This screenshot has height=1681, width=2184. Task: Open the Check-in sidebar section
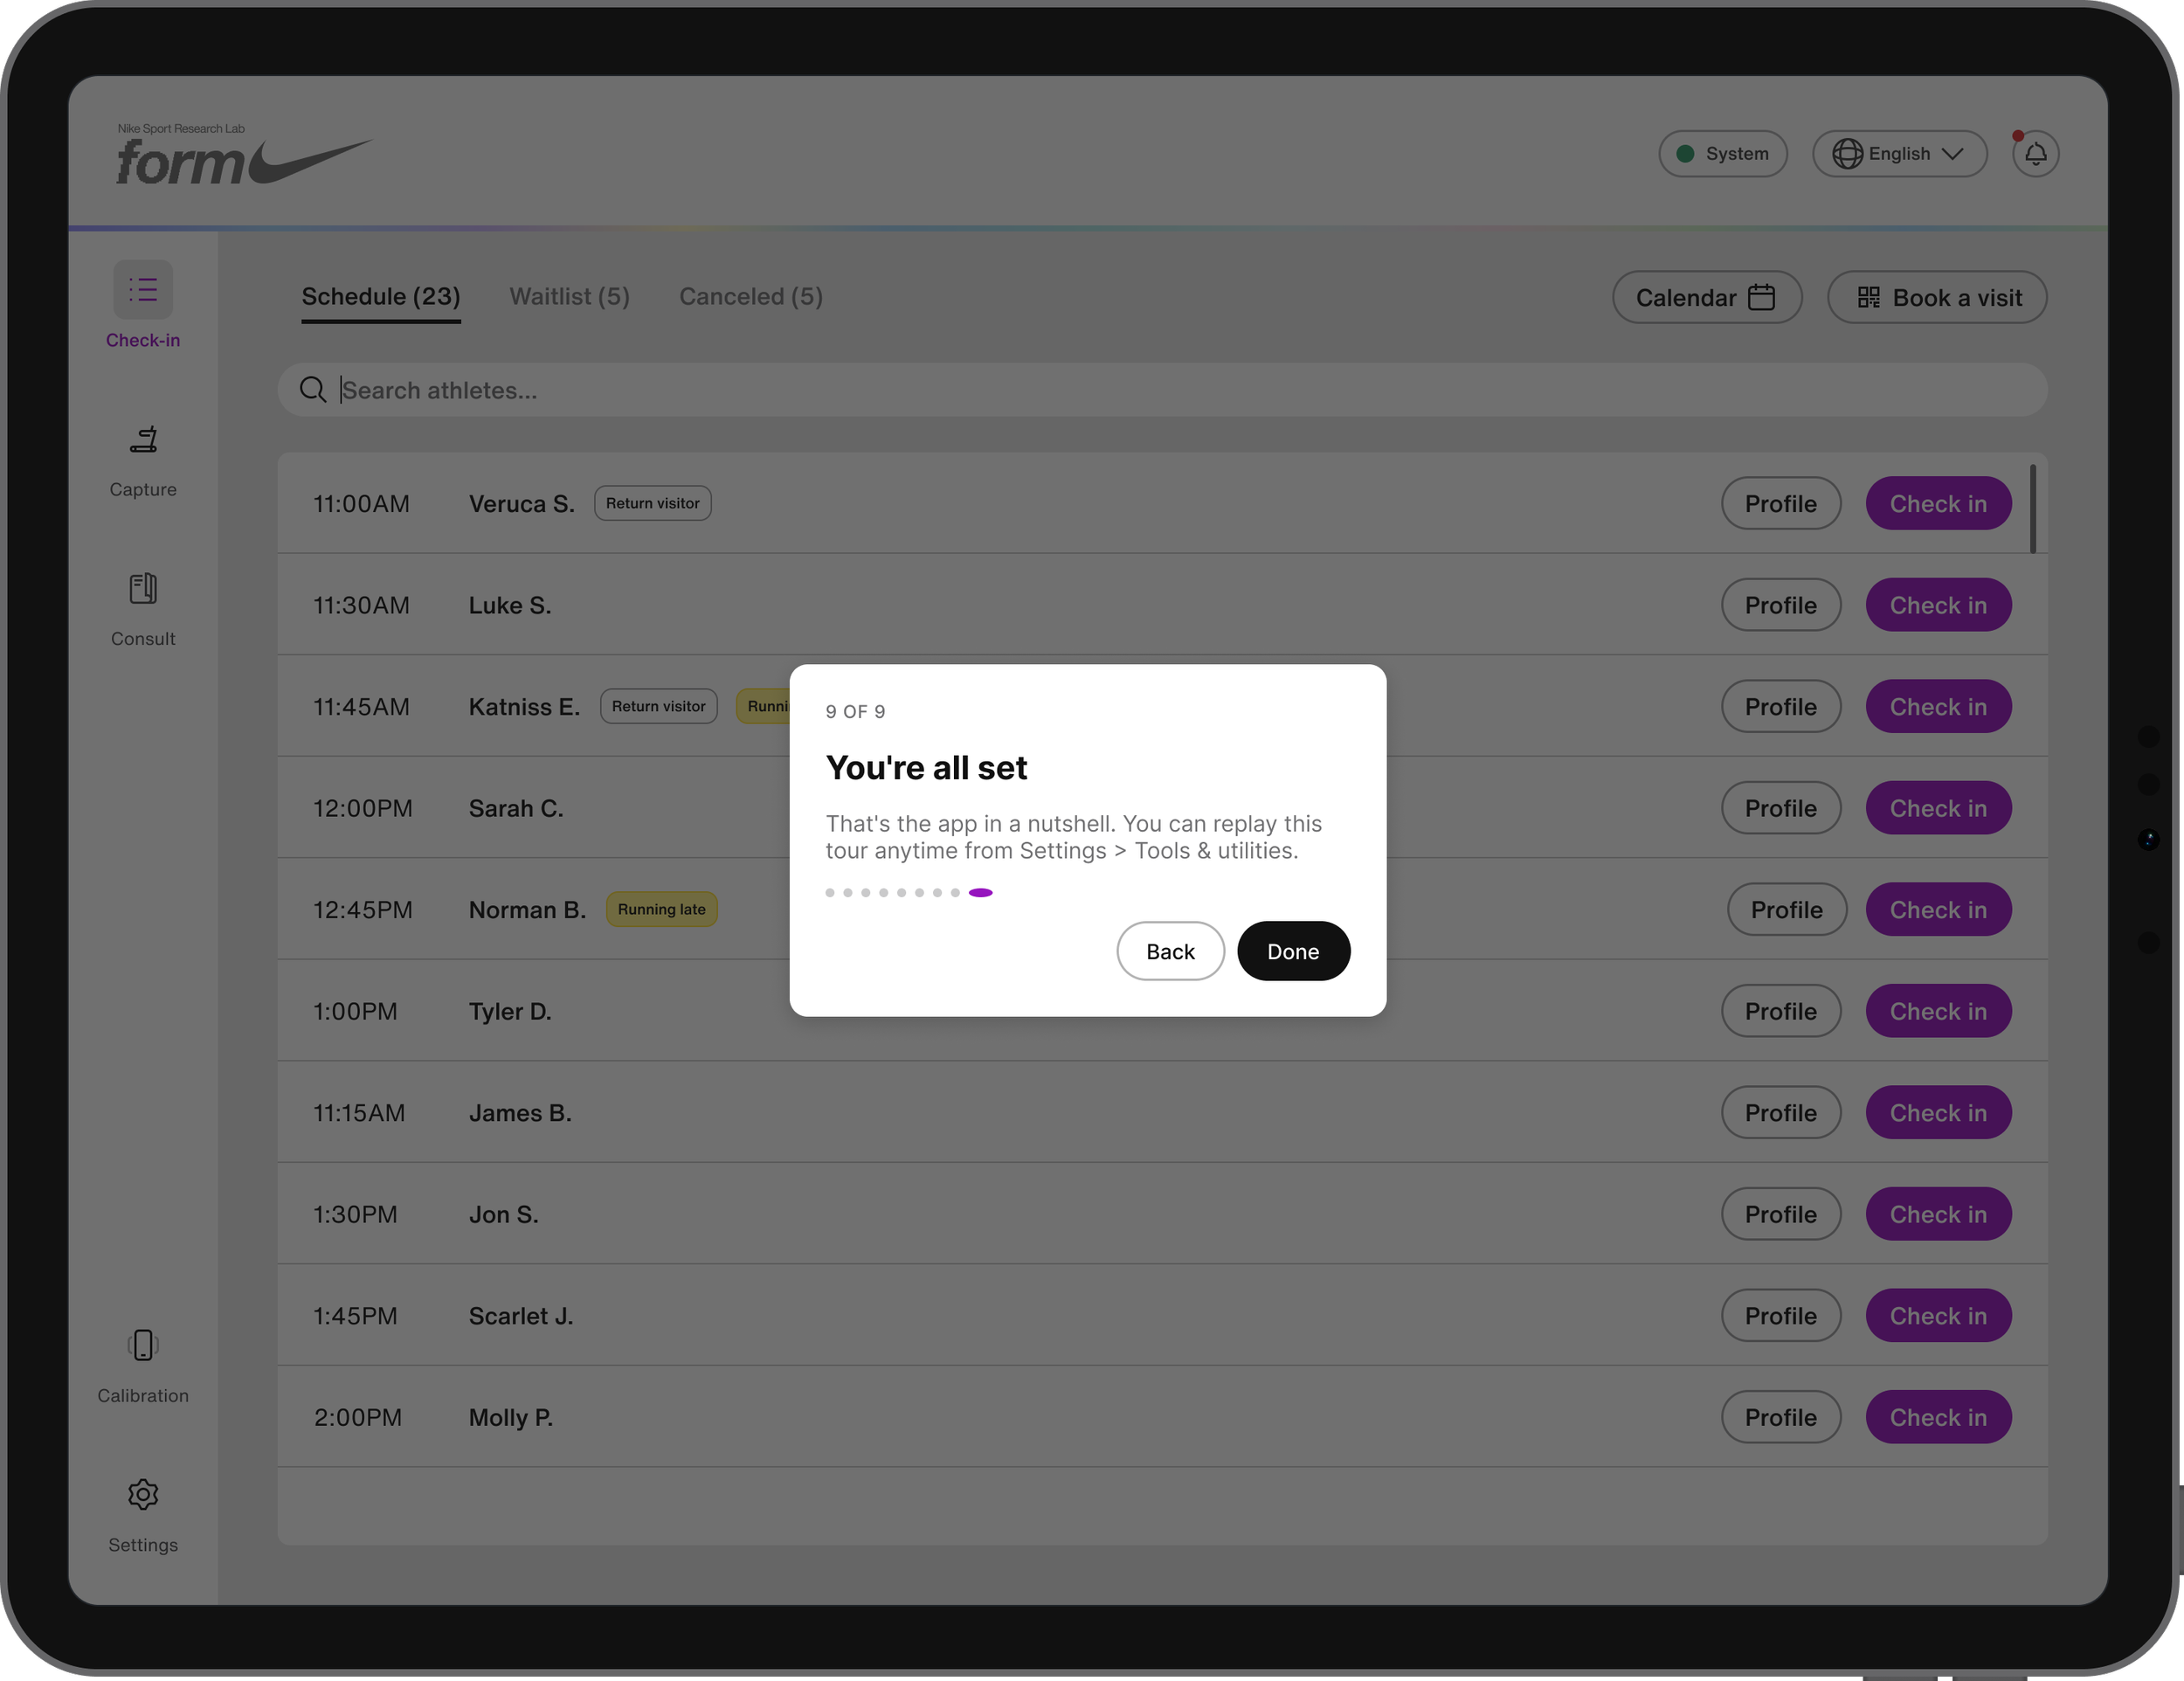tap(143, 306)
